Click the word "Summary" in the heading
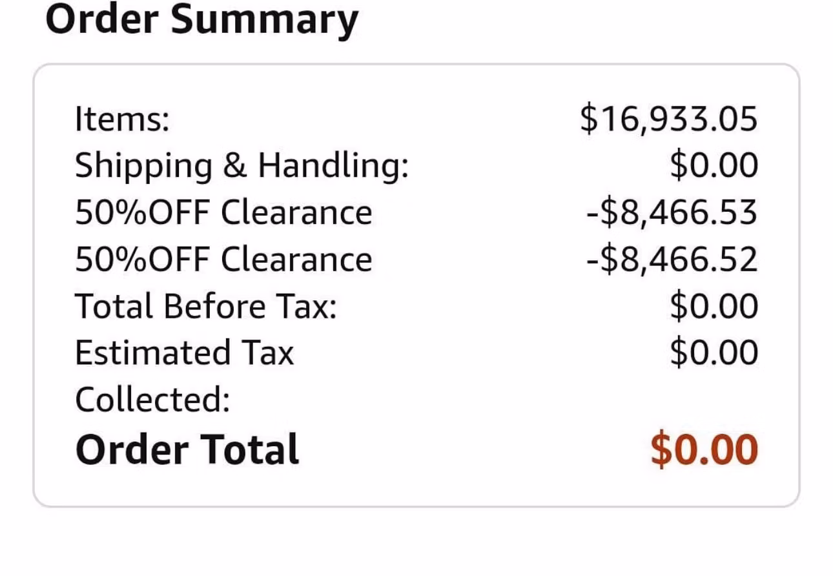This screenshot has height=576, width=833. [x=264, y=19]
